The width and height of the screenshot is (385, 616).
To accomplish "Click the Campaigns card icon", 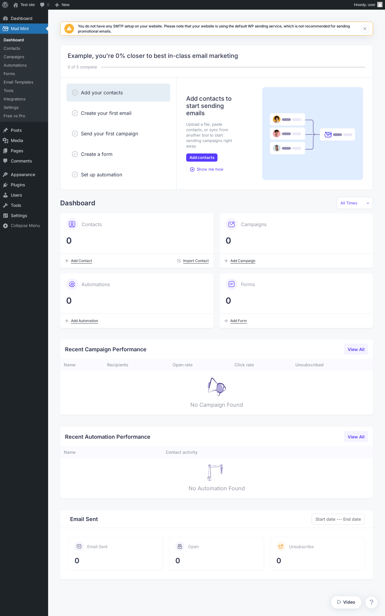I will [x=232, y=224].
